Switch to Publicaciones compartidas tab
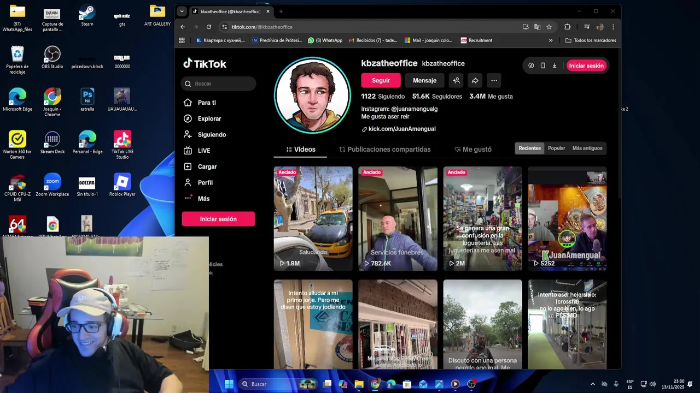Screen dimensions: 700x393 pos(385,150)
